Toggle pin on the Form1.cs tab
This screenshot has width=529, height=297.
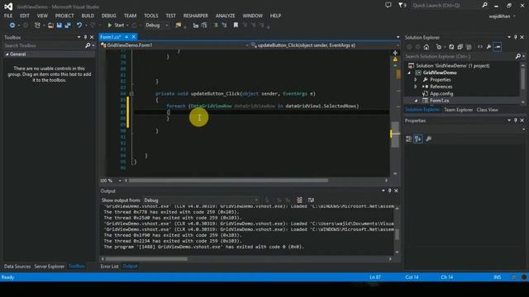(126, 37)
